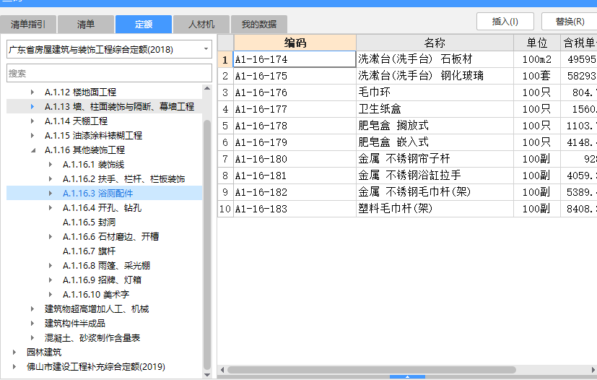Click the 金属 不锈钢帘子杆 cell

(435, 159)
